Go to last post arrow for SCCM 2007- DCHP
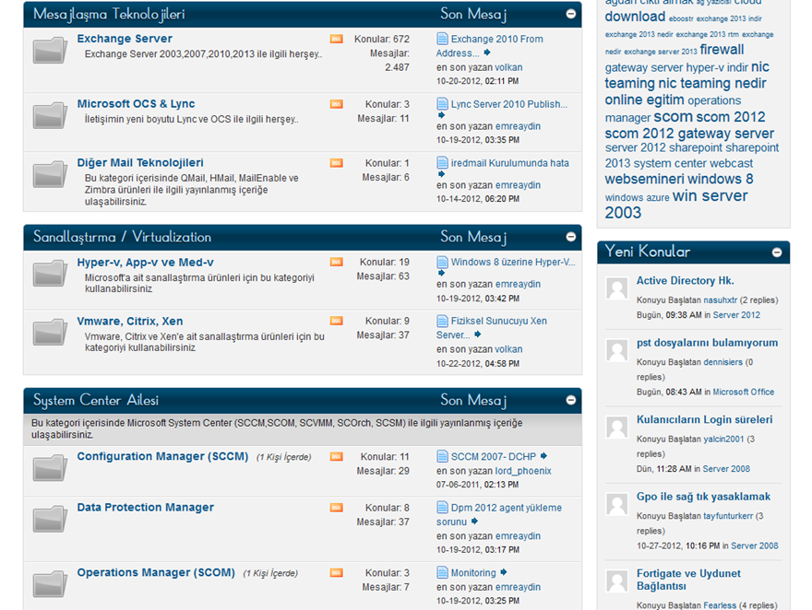Viewport: 812px width, 610px height. click(543, 456)
